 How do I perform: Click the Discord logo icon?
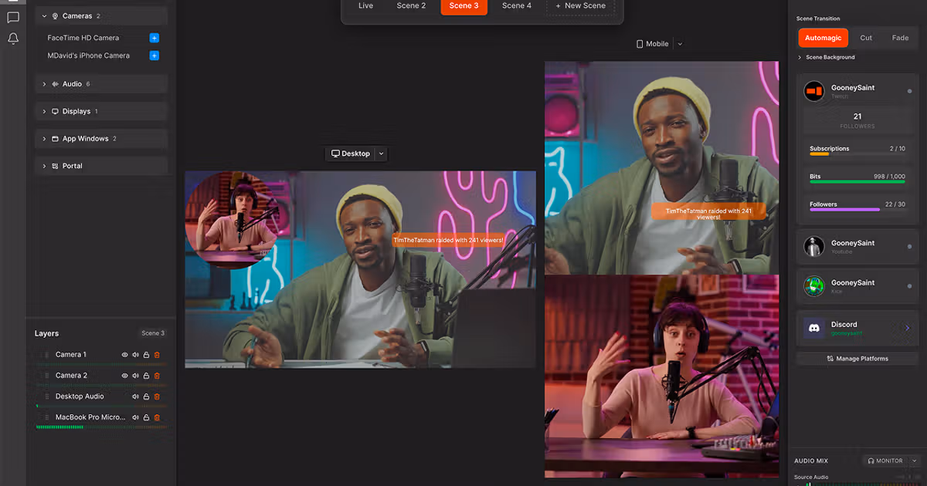tap(814, 328)
